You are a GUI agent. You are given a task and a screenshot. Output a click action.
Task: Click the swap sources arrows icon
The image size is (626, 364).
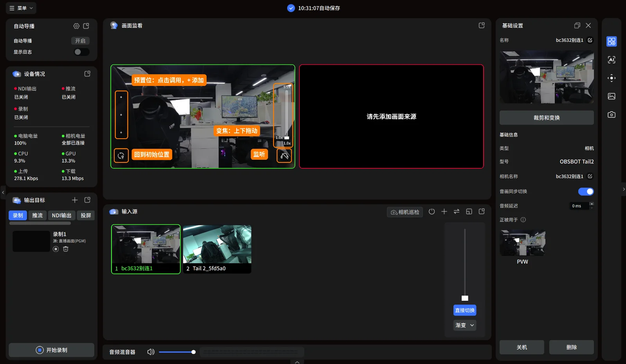click(x=457, y=212)
